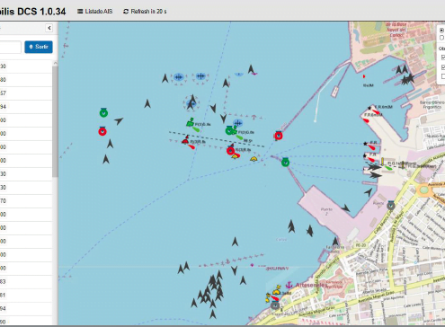Tick the empty checkbox in the map layer panel

443,77
